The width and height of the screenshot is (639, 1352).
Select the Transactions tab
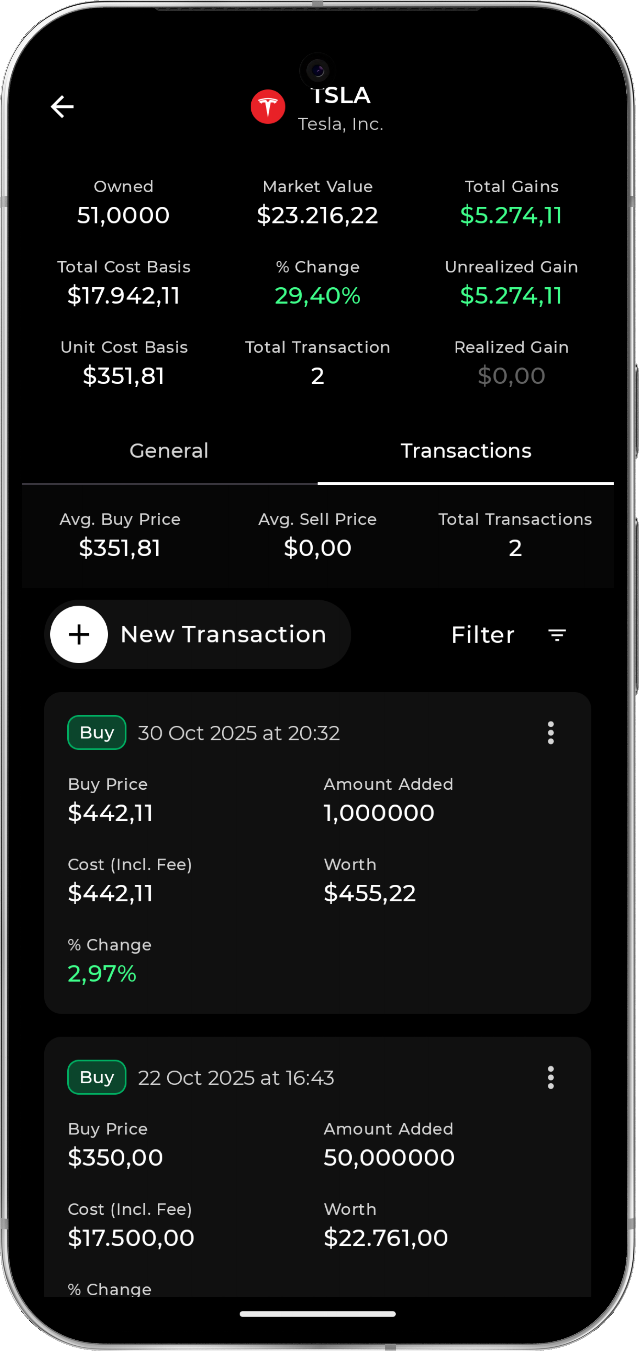point(466,451)
